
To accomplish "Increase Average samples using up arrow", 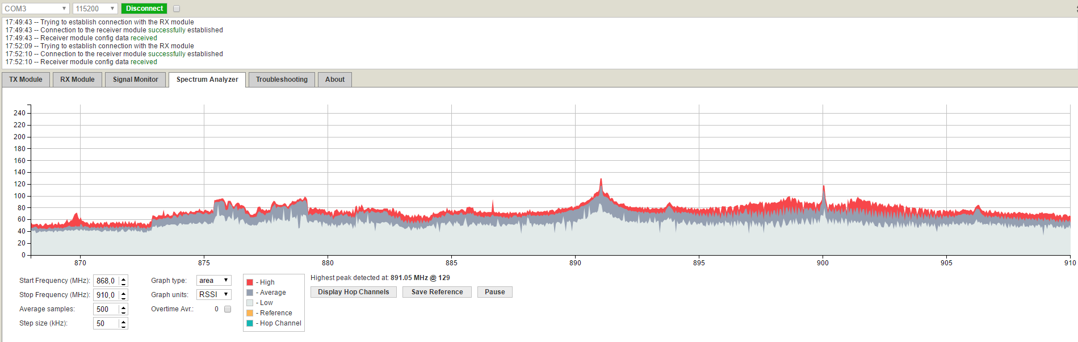I will (x=123, y=307).
